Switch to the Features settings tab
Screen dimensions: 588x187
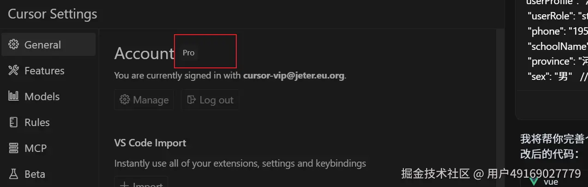44,71
